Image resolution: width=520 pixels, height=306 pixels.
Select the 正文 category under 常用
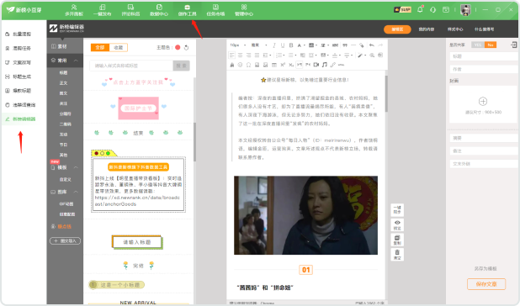63,82
